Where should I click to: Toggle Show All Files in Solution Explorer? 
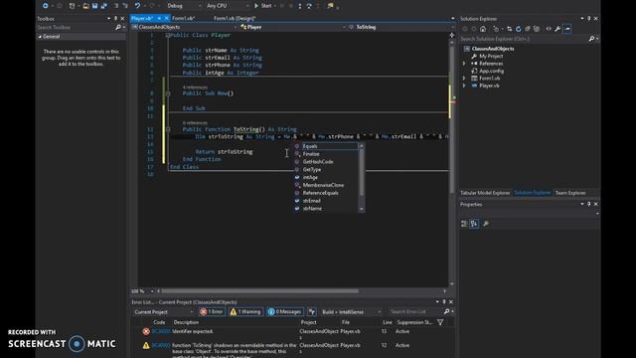[x=537, y=29]
